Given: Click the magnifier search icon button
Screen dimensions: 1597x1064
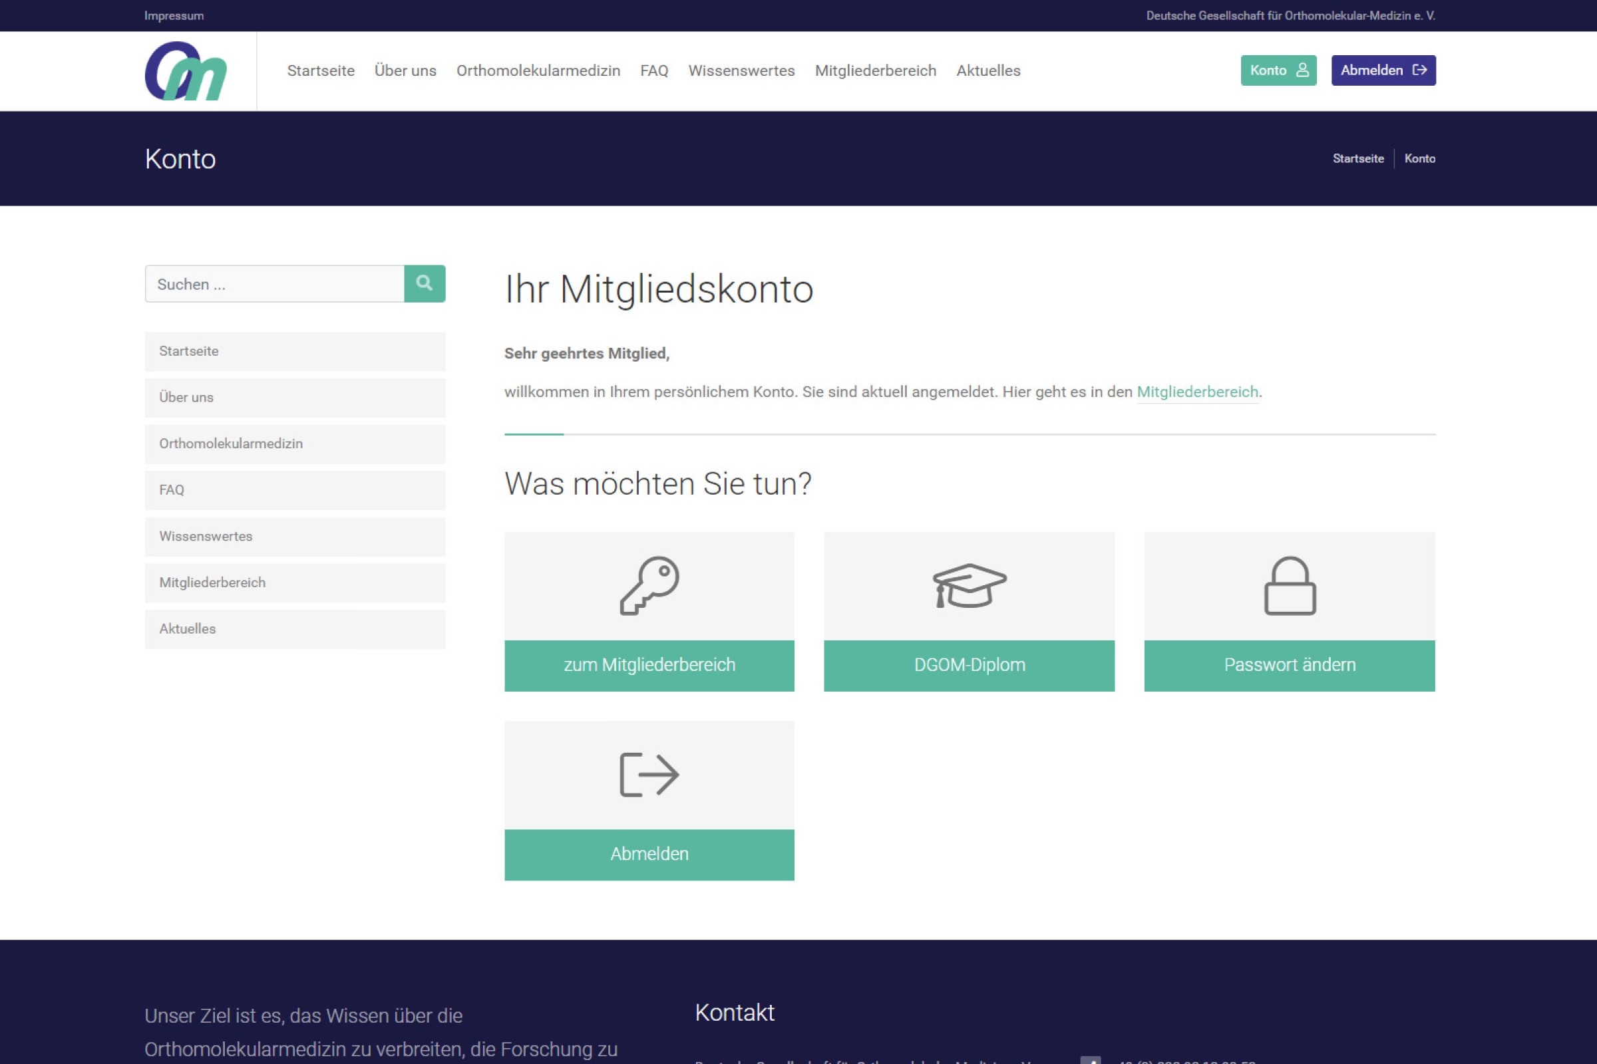Looking at the screenshot, I should pos(425,284).
